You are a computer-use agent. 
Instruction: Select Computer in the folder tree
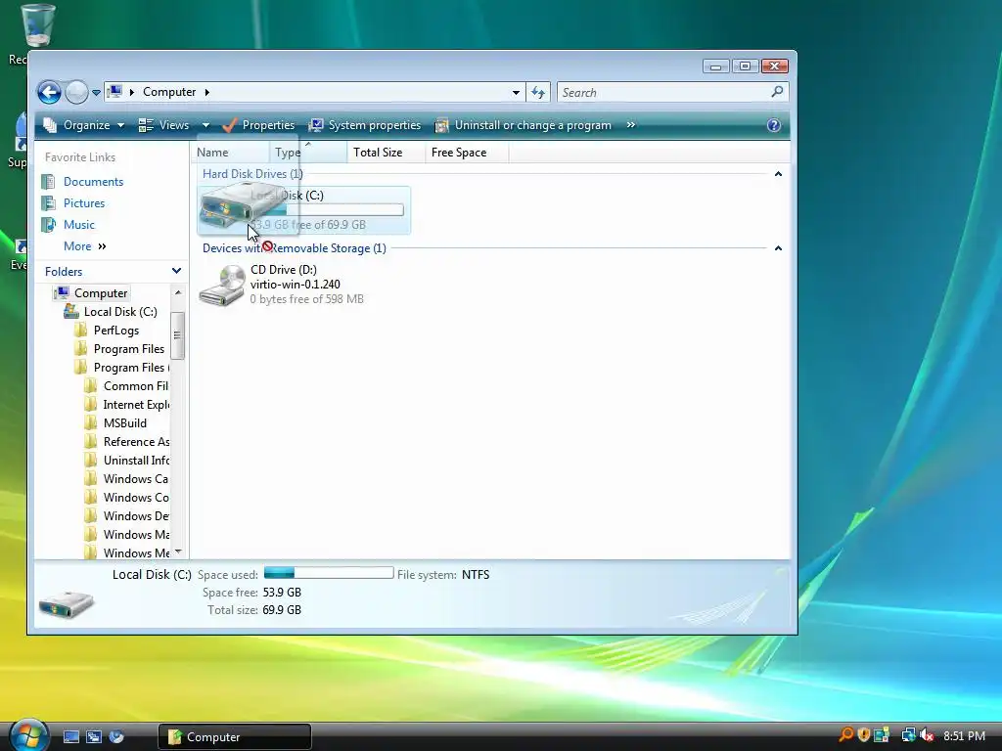pyautogui.click(x=101, y=293)
